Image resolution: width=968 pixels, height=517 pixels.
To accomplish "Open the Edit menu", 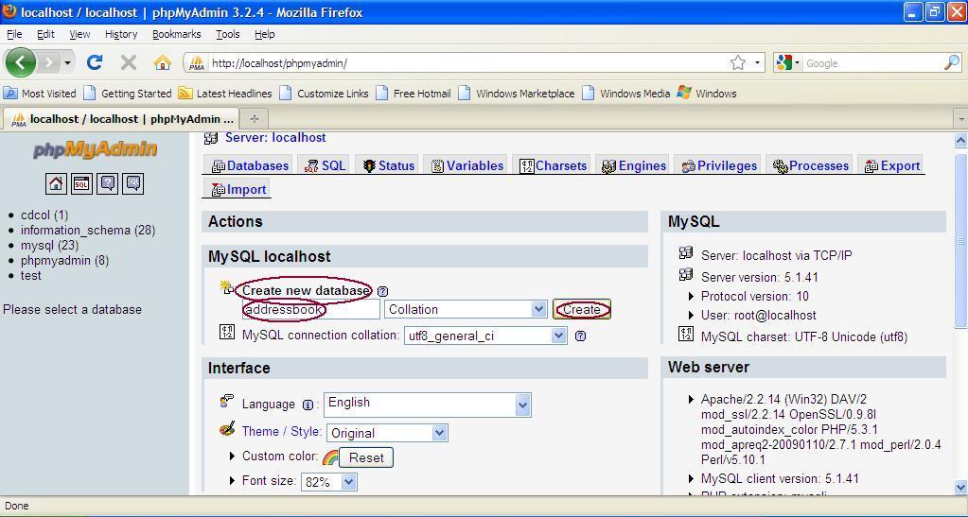I will click(45, 35).
